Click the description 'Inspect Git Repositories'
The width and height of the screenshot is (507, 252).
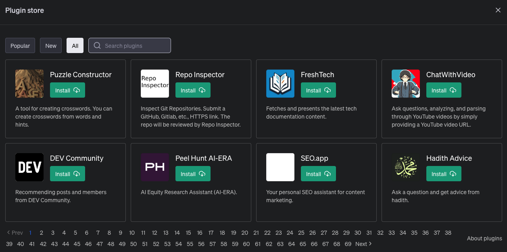pyautogui.click(x=190, y=117)
